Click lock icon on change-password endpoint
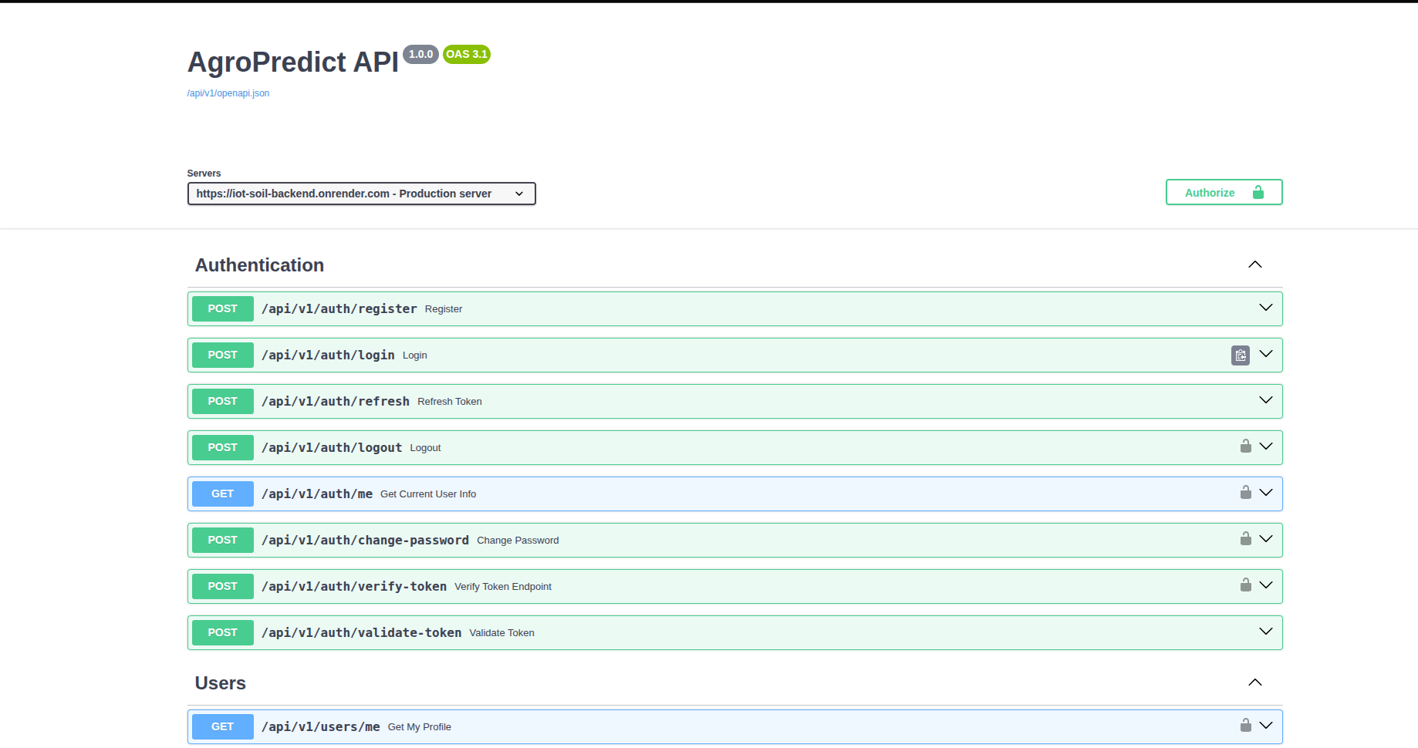 click(1245, 539)
